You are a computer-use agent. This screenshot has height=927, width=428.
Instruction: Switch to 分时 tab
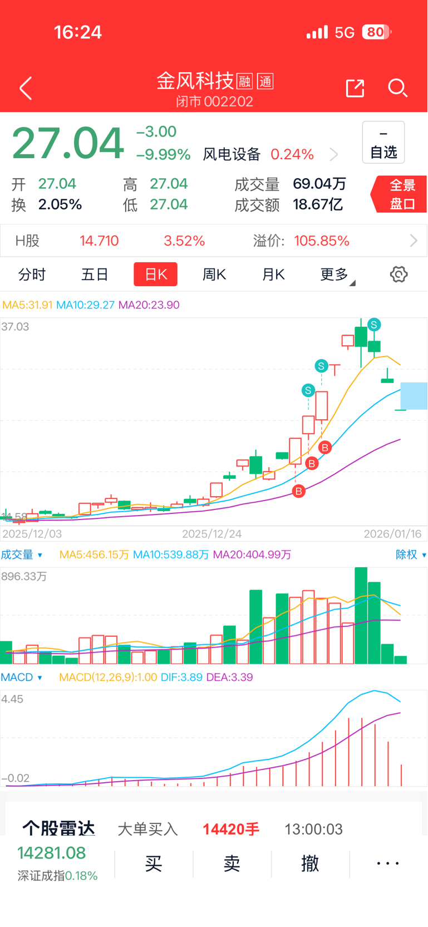[x=32, y=274]
